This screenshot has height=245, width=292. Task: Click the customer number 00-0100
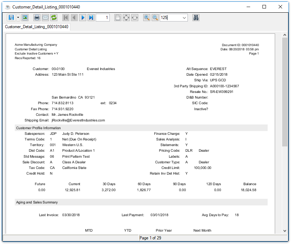pyautogui.click(x=58, y=69)
